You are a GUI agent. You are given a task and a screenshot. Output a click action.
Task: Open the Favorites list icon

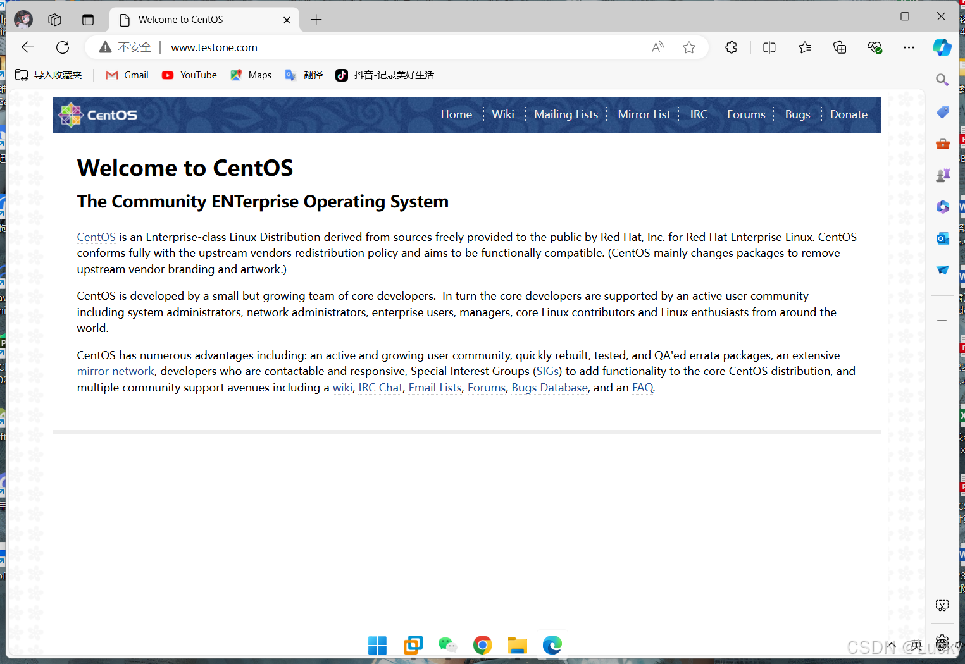[805, 47]
